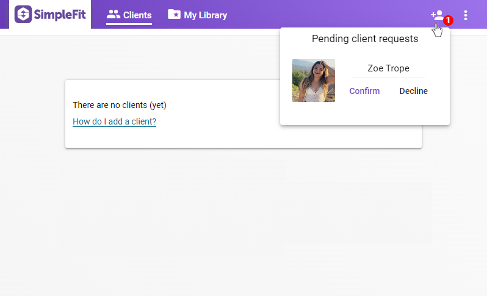Click blank space inside the requests popup

coord(366,114)
